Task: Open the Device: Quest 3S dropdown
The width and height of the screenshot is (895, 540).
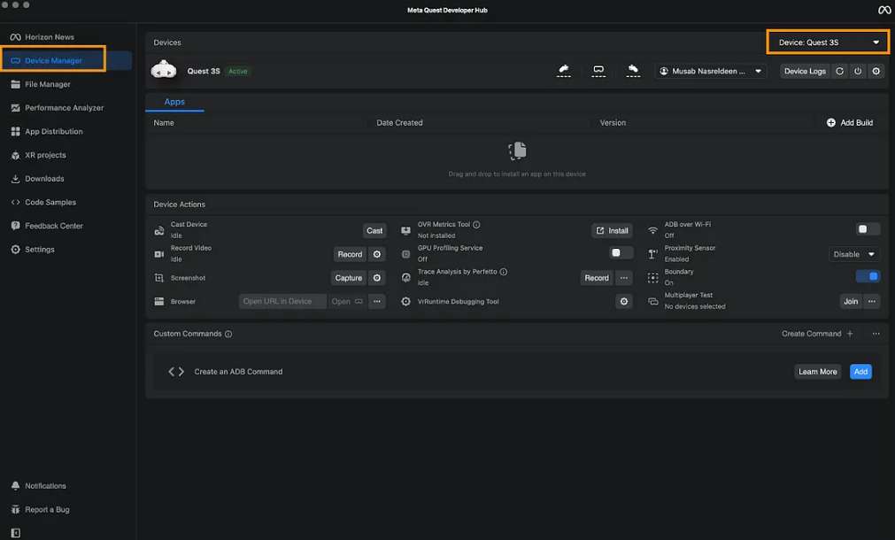Action: point(828,42)
